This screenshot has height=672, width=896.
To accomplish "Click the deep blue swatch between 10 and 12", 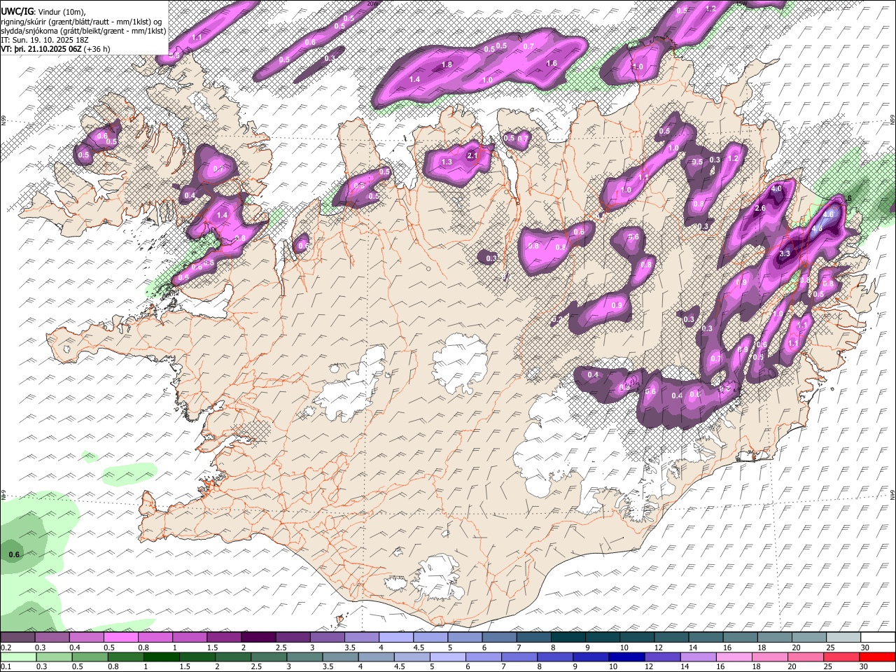I will (x=626, y=657).
